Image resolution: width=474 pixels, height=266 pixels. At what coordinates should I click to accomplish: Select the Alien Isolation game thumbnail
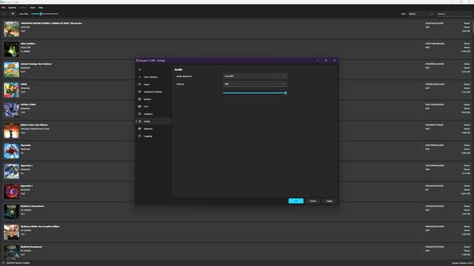[12, 50]
